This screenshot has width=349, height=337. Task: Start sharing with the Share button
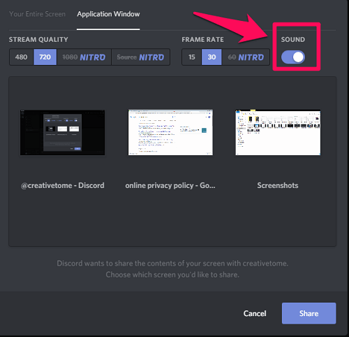pos(309,313)
